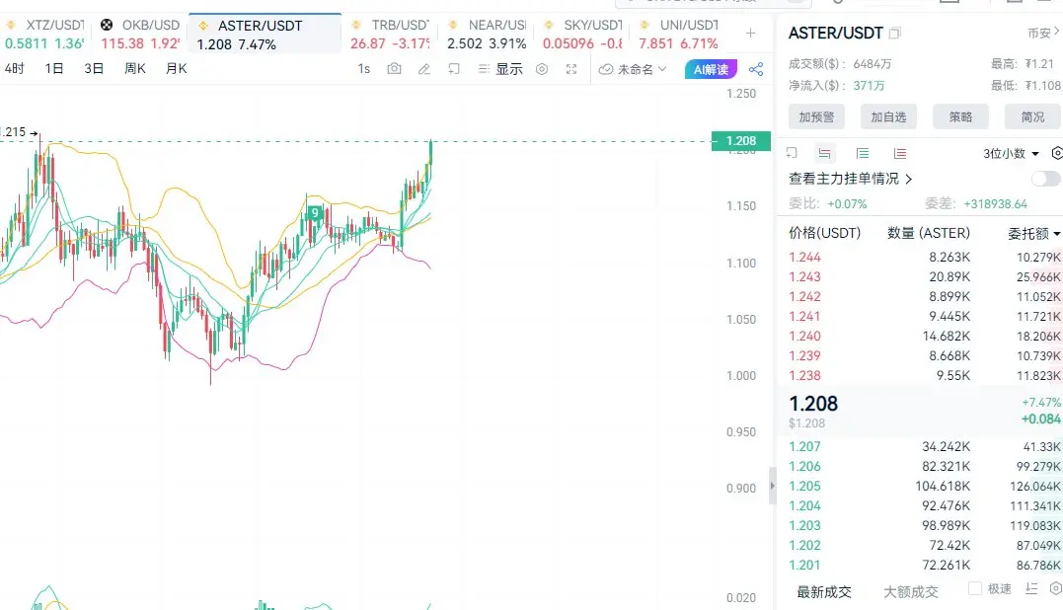Click the 简况 button
1063x610 pixels.
[x=1033, y=116]
